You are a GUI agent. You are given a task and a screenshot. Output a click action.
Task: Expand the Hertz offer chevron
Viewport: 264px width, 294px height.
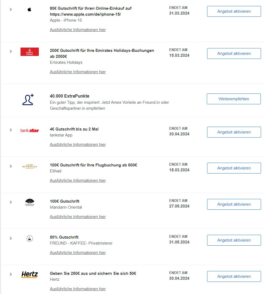coord(11,274)
